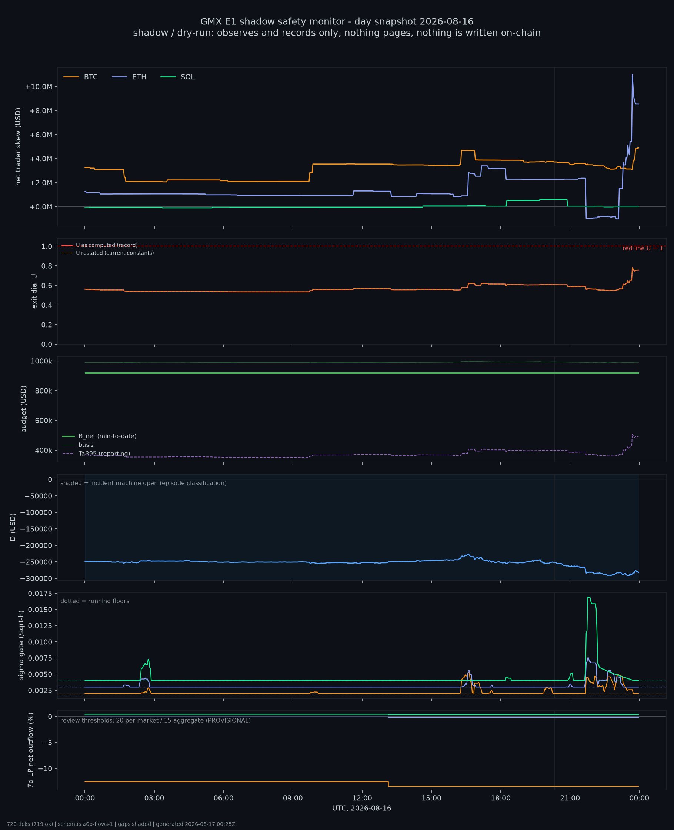Click the '21:00' x-axis time label

(570, 798)
